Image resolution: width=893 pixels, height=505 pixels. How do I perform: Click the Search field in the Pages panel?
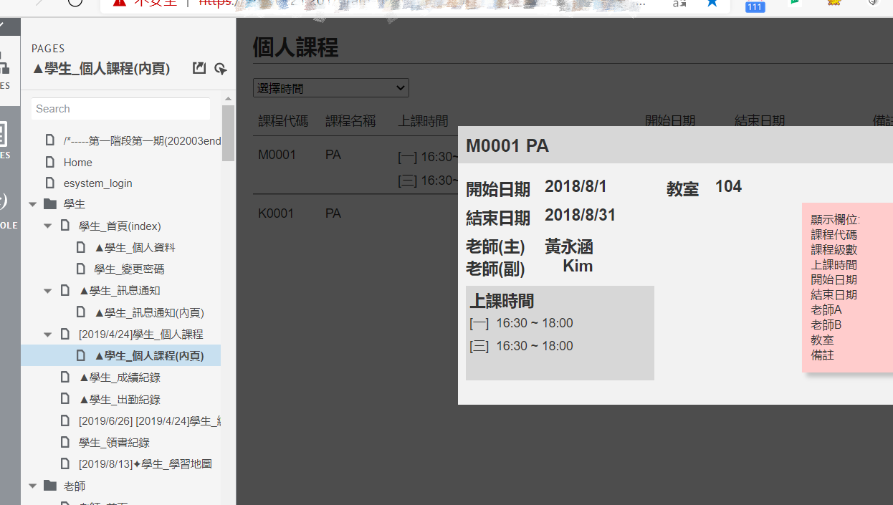coord(120,108)
